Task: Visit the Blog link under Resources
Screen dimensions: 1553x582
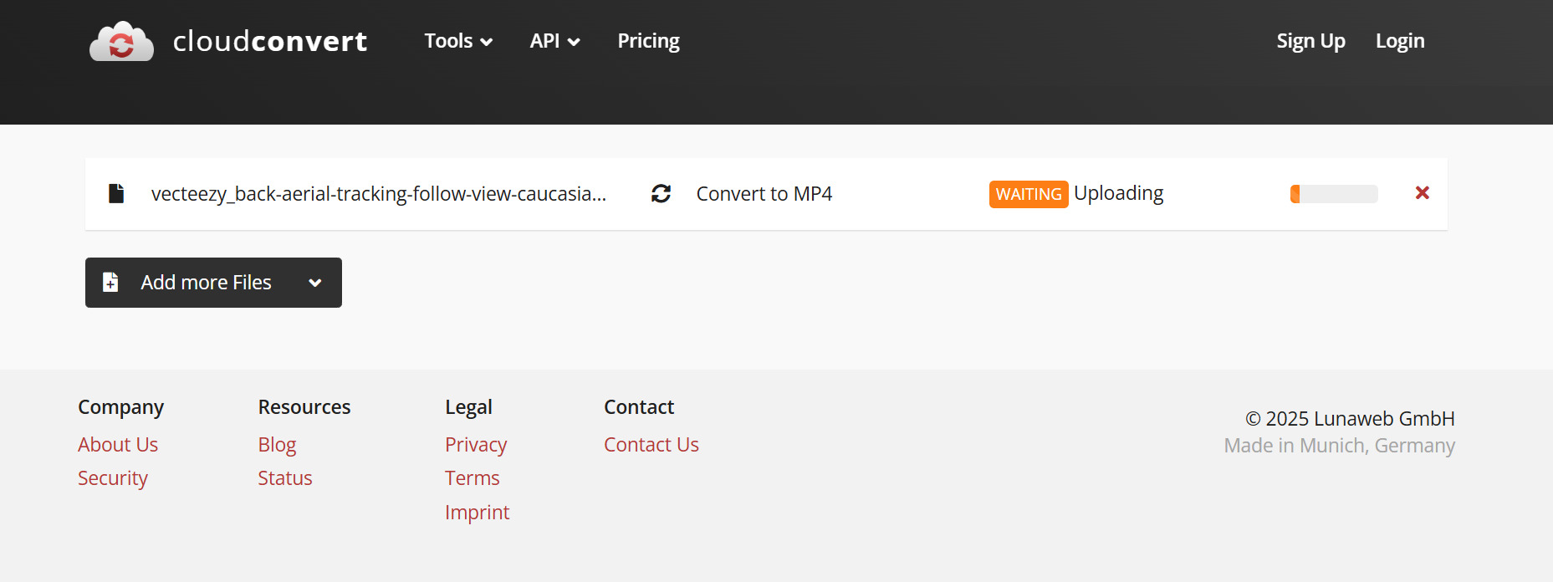Action: 277,445
